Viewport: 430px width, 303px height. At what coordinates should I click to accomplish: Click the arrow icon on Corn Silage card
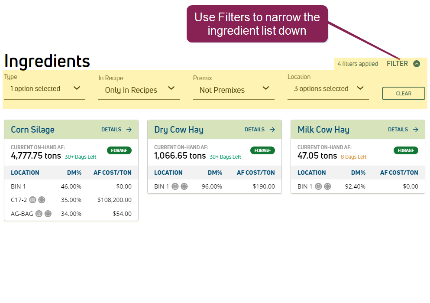tap(129, 130)
